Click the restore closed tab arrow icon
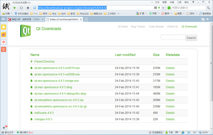The height and width of the screenshot is (135, 213). tap(208, 19)
